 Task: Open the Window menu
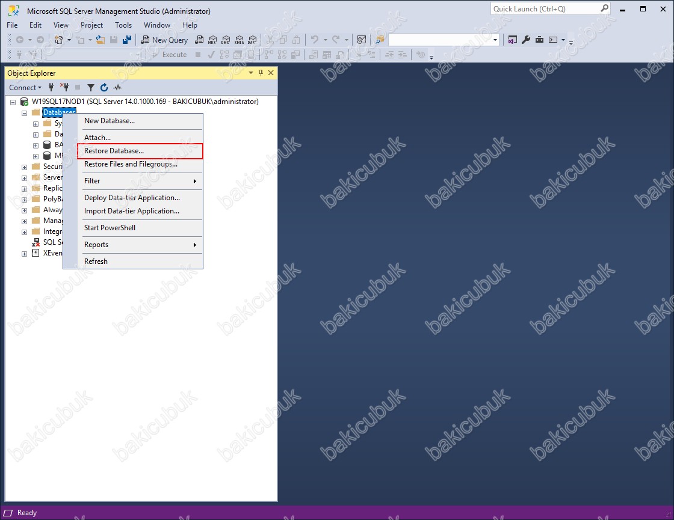pos(157,25)
